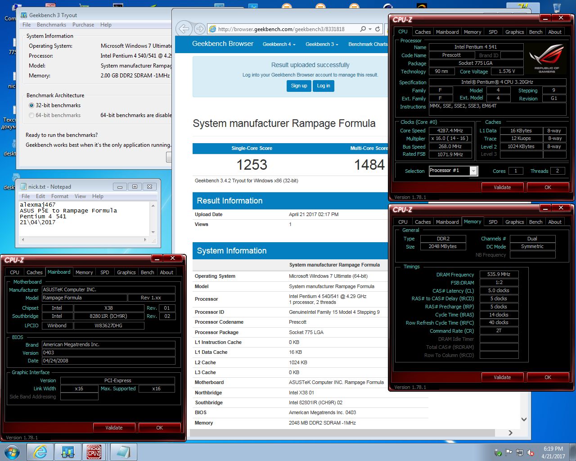The image size is (576, 461).
Task: Click the Geekbench Browser brand link
Action: [223, 44]
